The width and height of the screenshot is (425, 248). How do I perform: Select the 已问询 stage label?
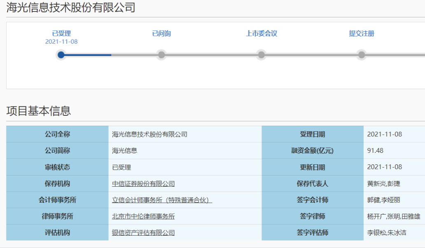[161, 33]
